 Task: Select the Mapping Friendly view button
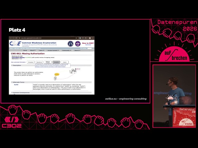point(48,62)
